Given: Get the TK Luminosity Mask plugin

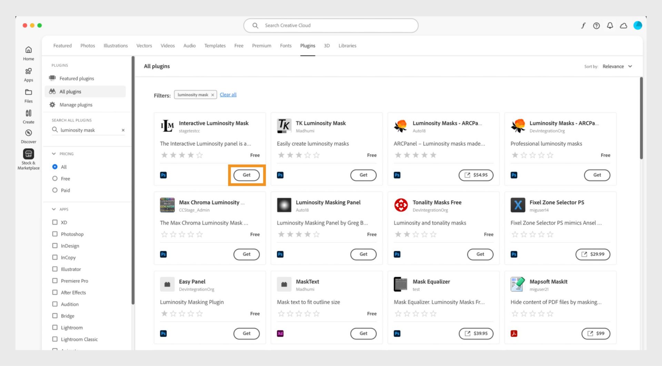Looking at the screenshot, I should (363, 175).
